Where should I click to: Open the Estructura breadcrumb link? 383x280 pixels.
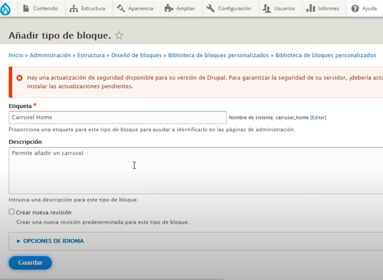pyautogui.click(x=91, y=55)
